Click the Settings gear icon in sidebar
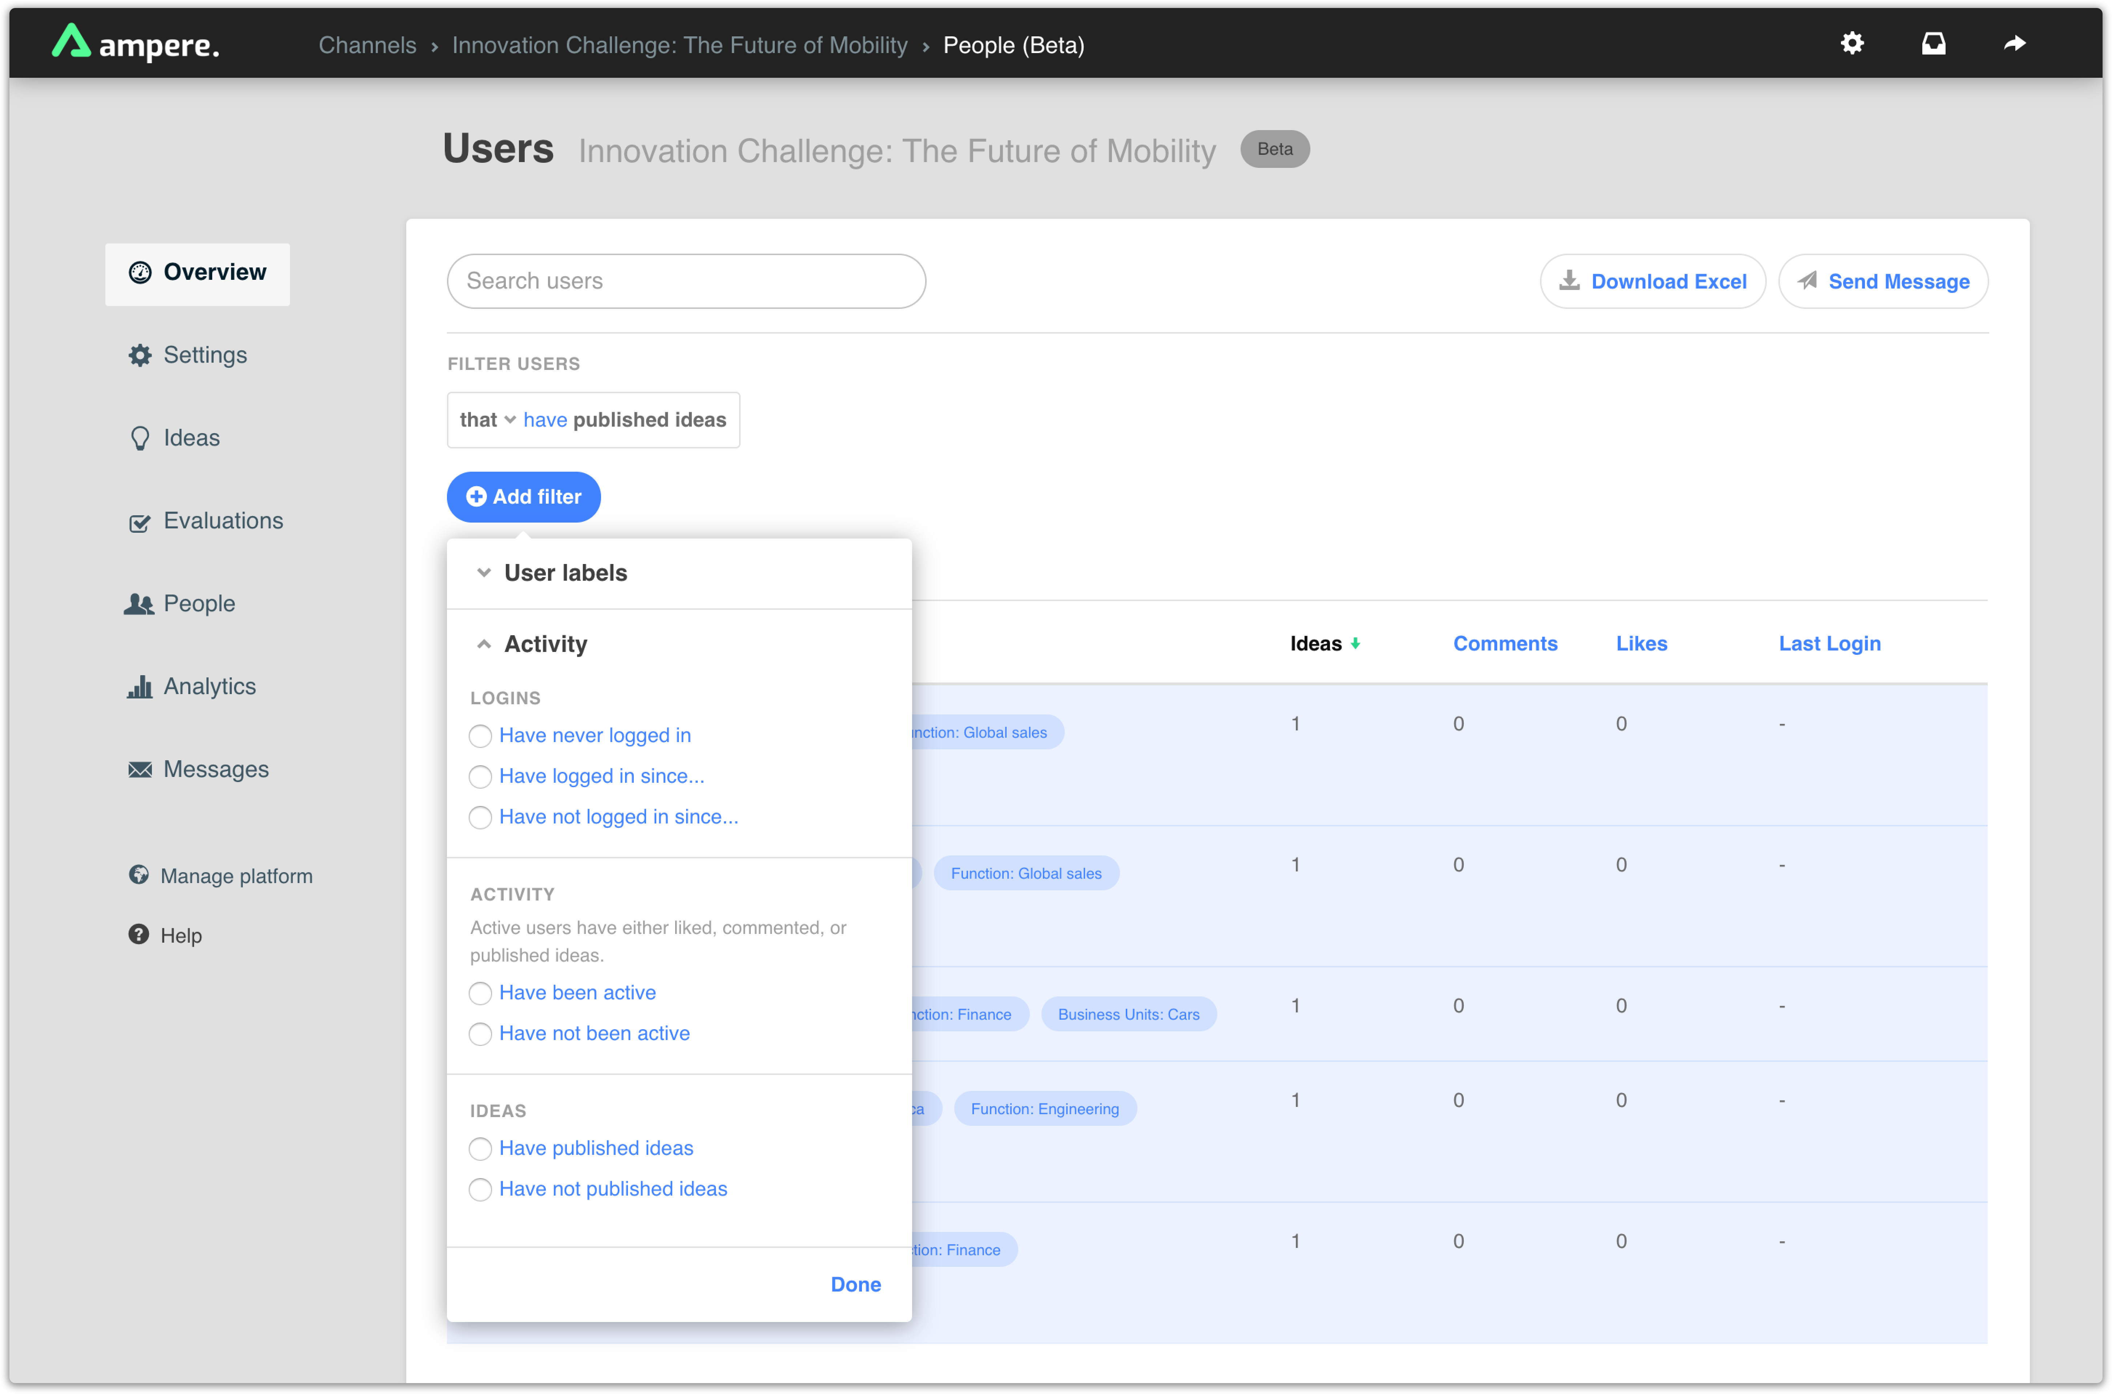 140,356
